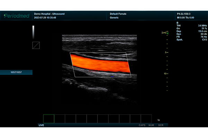Click the SCR indicator in status bar
Viewport: 208px width, 138px height.
161,125
